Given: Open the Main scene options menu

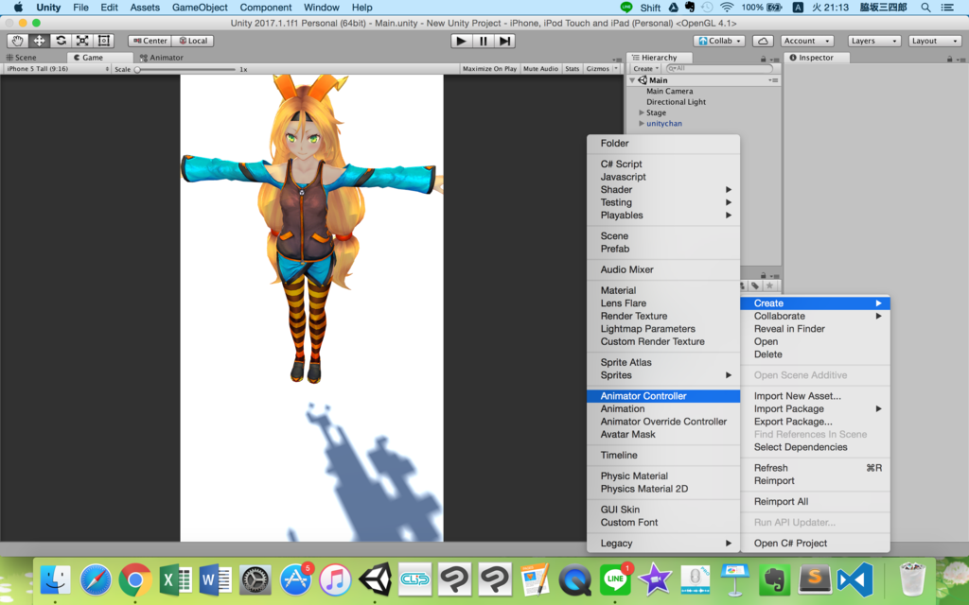Looking at the screenshot, I should [773, 80].
